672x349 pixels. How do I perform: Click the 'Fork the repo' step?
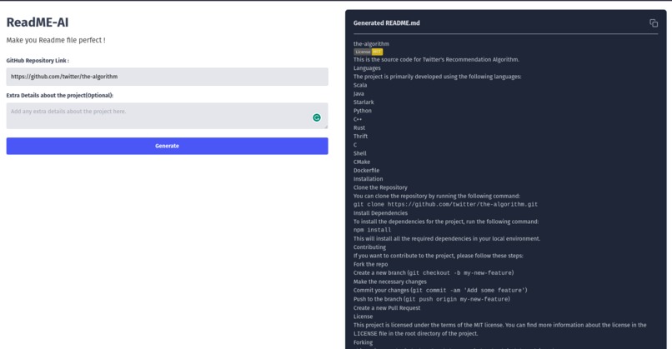pyautogui.click(x=371, y=264)
